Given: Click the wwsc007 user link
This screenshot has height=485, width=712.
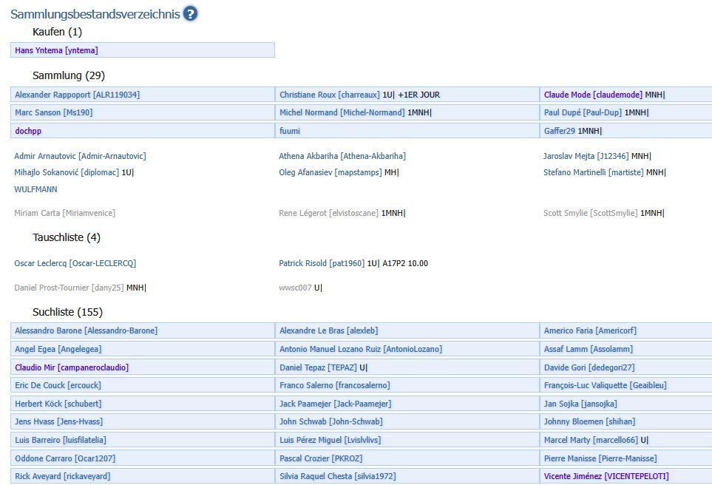Looking at the screenshot, I should point(295,288).
